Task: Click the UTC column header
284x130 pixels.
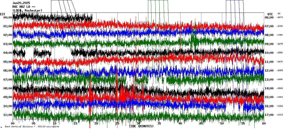Action: 270,14
